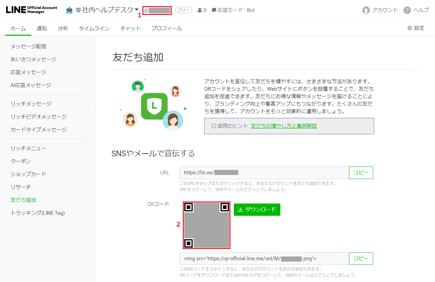The height and width of the screenshot is (282, 435).
Task: Open リッチメッセージ in the sidebar
Action: point(31,104)
